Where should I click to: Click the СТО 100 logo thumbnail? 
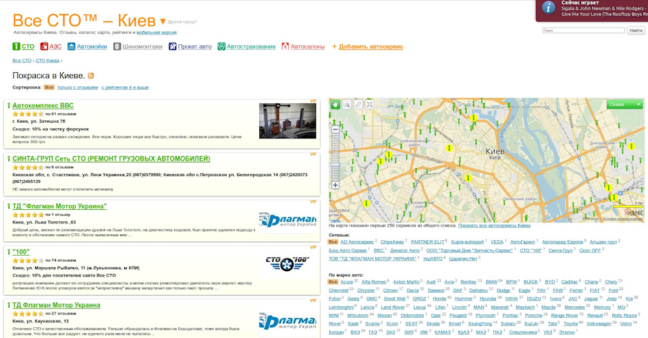tap(288, 264)
